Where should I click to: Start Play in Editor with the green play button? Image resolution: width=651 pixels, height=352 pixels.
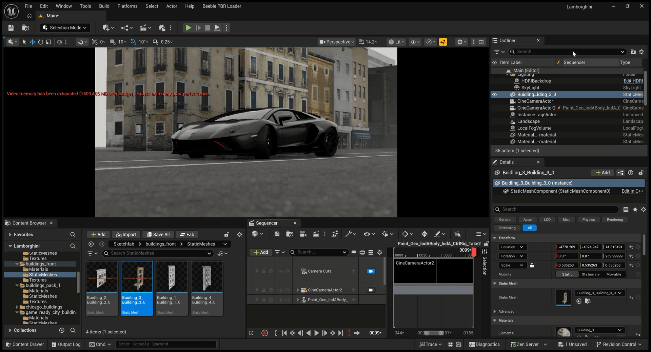(188, 28)
